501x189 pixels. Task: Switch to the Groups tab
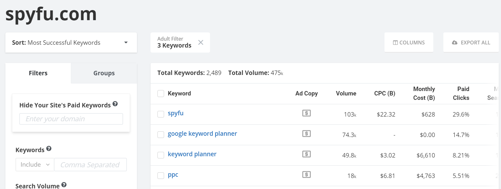click(x=104, y=73)
